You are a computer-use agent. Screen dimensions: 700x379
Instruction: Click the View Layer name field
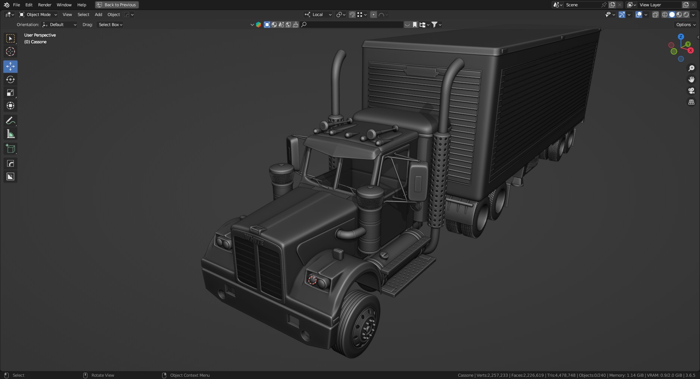coord(659,5)
